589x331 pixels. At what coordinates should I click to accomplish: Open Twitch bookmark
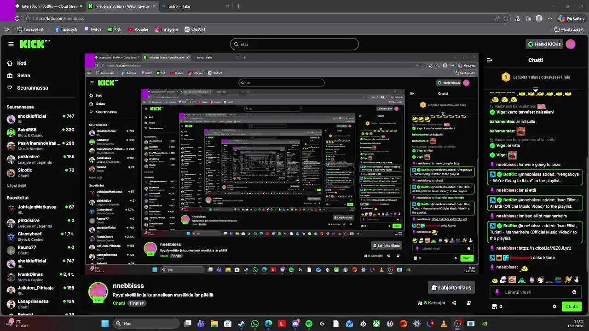pyautogui.click(x=92, y=29)
